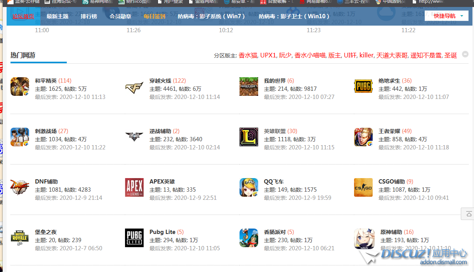Image resolution: width=474 pixels, height=272 pixels.
Task: Open moderator 圣诞's profile link
Action: point(451,55)
